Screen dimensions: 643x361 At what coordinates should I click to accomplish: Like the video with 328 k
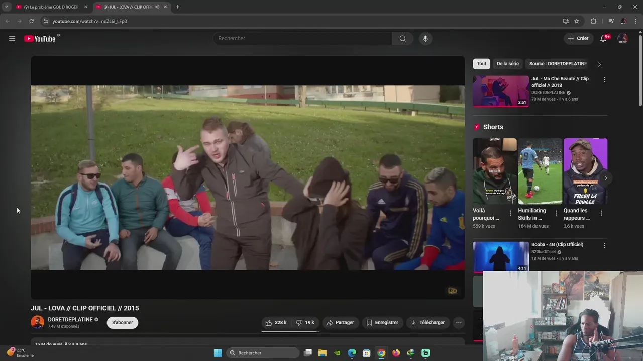(x=276, y=323)
